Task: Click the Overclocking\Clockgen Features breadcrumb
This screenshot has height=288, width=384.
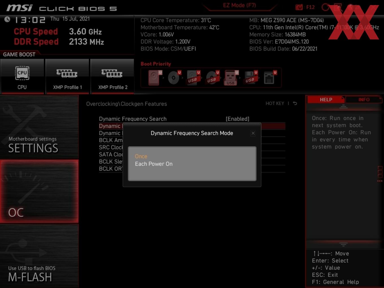Action: pos(126,104)
